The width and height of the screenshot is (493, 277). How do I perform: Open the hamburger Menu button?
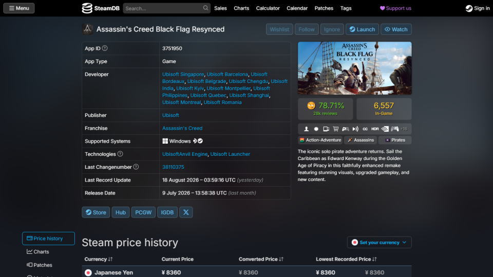click(x=19, y=8)
